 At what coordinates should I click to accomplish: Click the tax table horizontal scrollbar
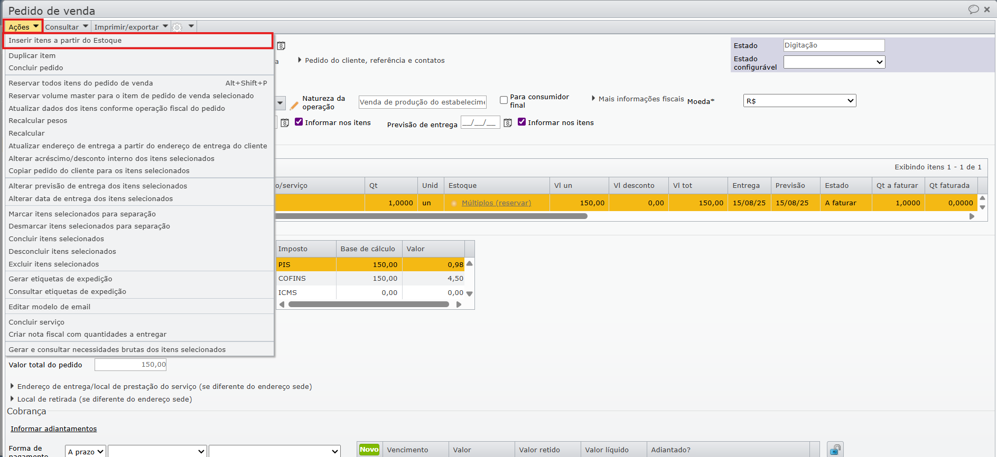pyautogui.click(x=369, y=304)
